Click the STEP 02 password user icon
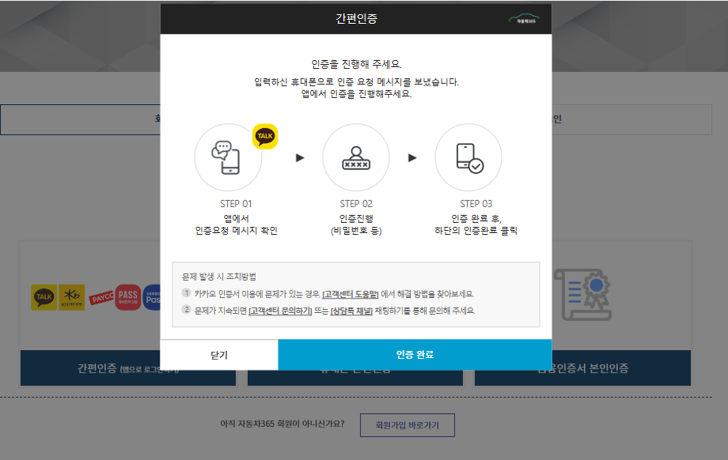Image resolution: width=728 pixels, height=460 pixels. (356, 158)
